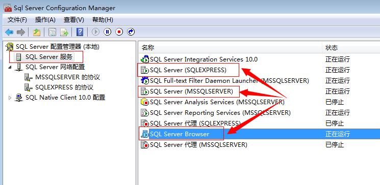The image size is (380, 185).
Task: Click 正在运行 status of SQL Server (SQLEXPRESS)
Action: tap(338, 70)
